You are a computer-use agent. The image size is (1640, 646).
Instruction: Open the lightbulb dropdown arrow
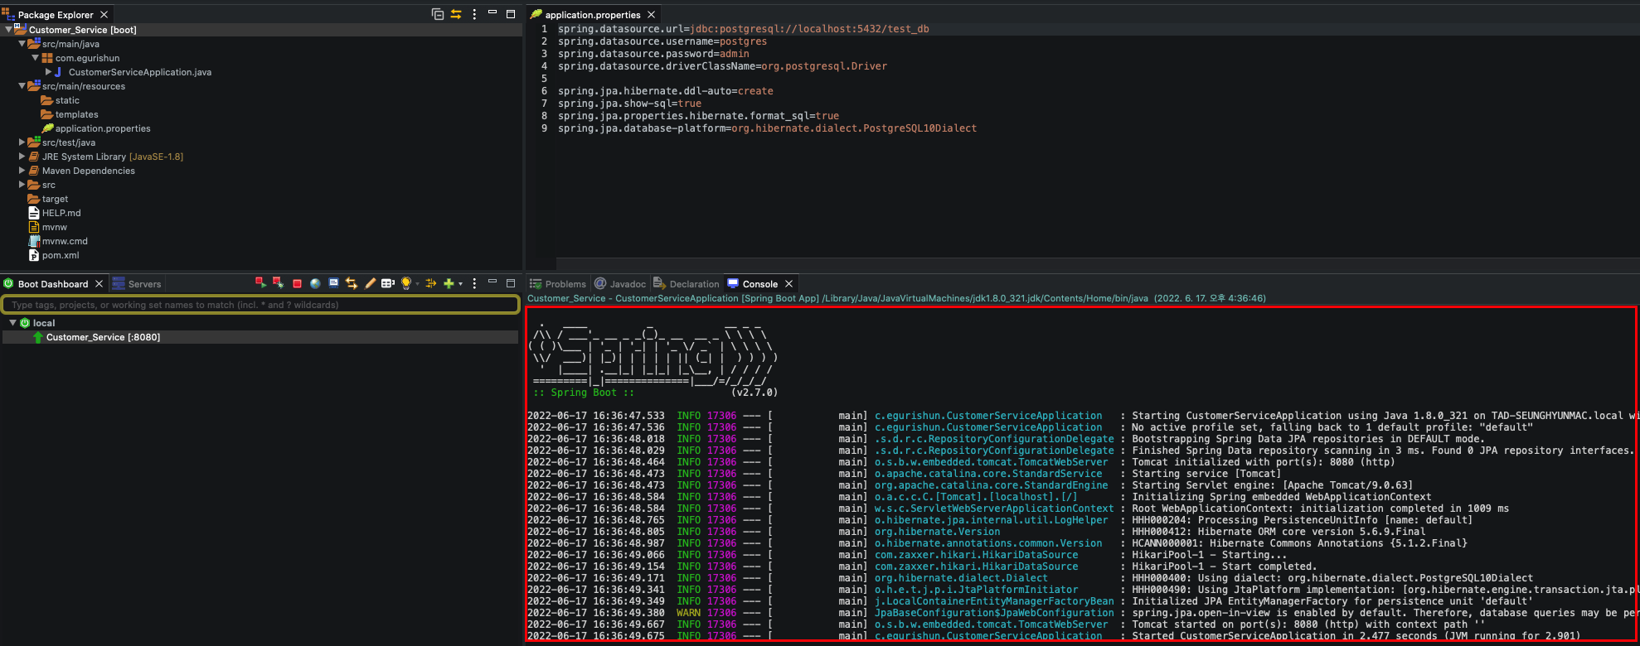point(417,284)
